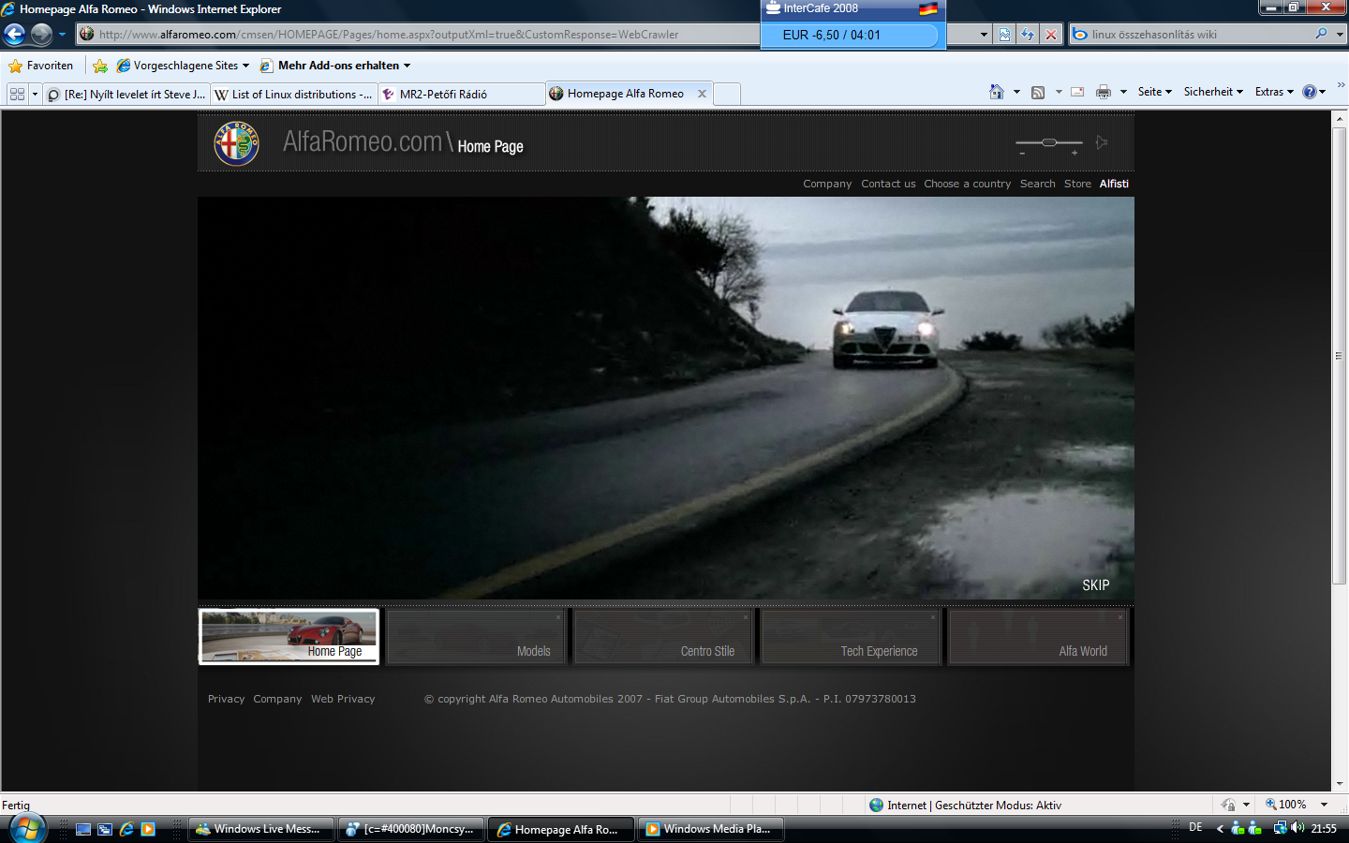Expand the Home button dropdown arrow
The height and width of the screenshot is (843, 1349).
(x=1016, y=92)
